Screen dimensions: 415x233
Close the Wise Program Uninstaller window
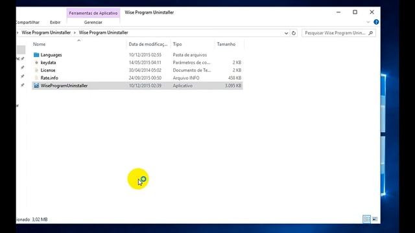point(372,12)
